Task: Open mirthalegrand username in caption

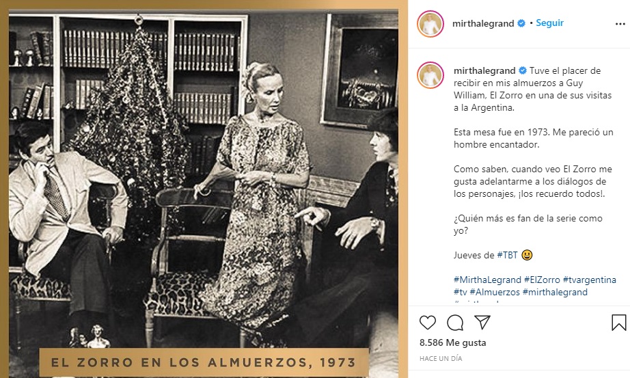Action: click(x=484, y=71)
